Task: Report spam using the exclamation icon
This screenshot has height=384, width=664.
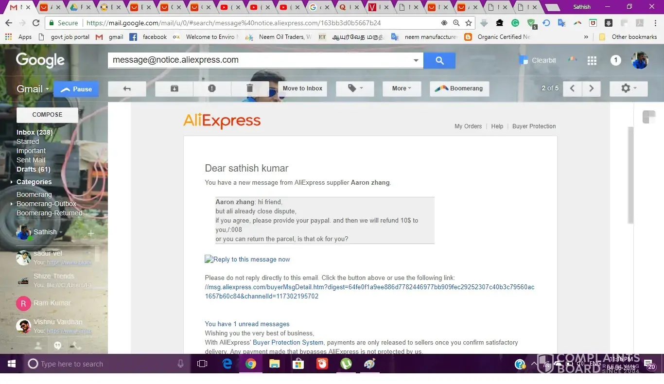Action: [212, 88]
